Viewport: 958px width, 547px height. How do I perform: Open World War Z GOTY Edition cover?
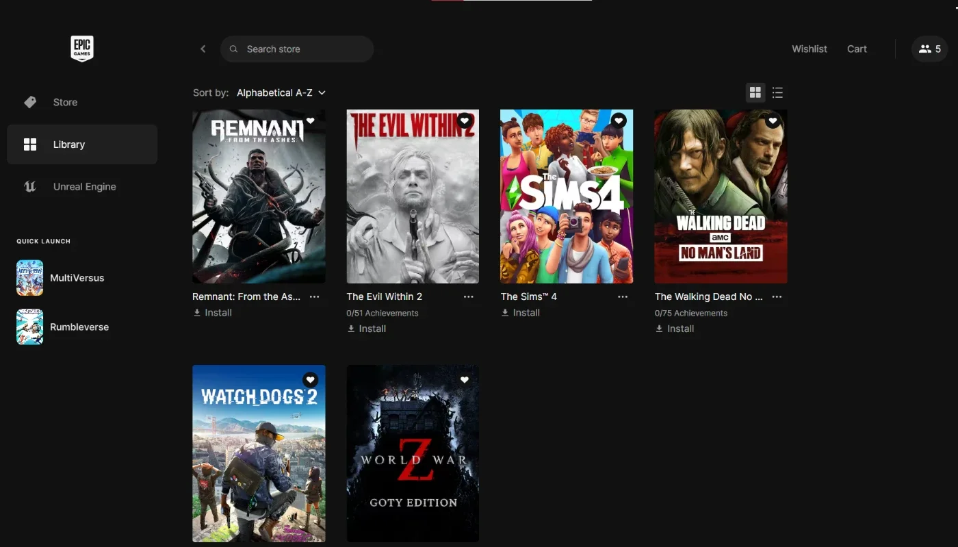click(x=413, y=453)
